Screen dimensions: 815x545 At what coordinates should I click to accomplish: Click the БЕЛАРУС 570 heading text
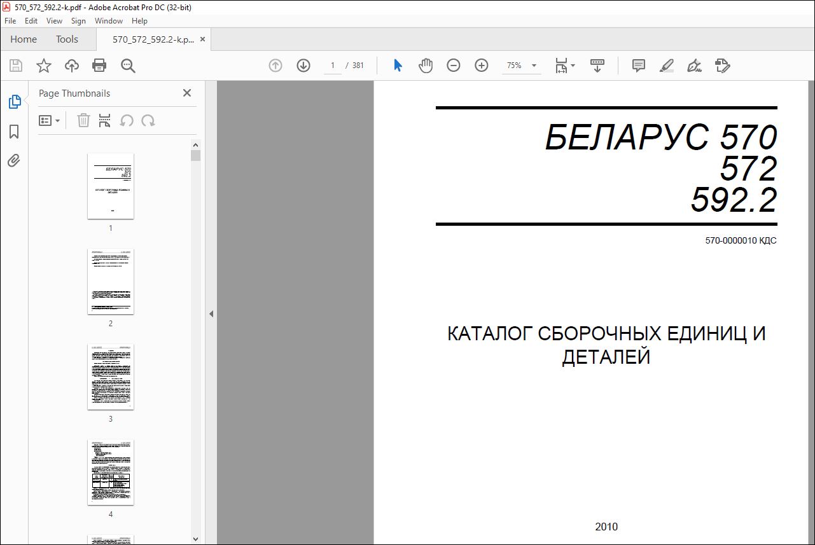tap(661, 137)
